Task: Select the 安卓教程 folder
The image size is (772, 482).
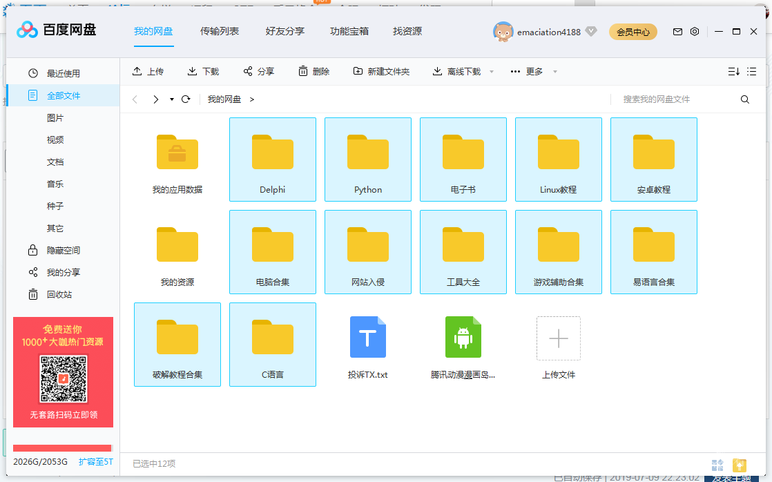Action: (654, 160)
